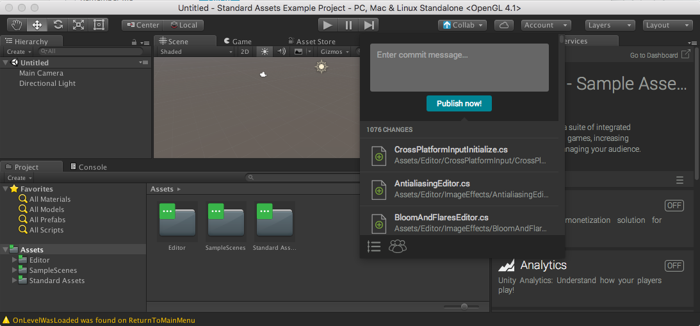
Task: Toggle the Hierarchy panel lock icon
Action: (134, 42)
